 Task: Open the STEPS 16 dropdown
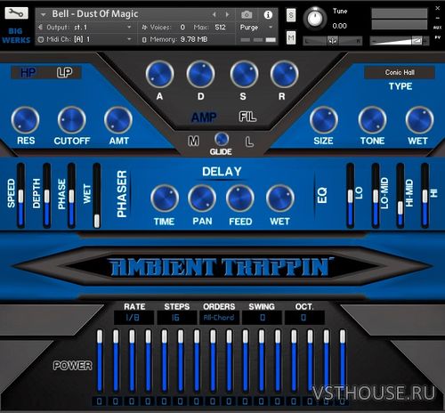[176, 318]
